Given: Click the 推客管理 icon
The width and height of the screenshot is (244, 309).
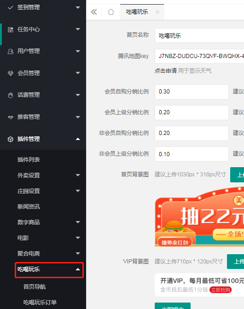Looking at the screenshot, I should (11, 117).
